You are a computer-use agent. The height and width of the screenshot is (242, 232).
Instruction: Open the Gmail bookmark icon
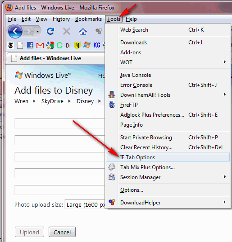click(x=40, y=45)
